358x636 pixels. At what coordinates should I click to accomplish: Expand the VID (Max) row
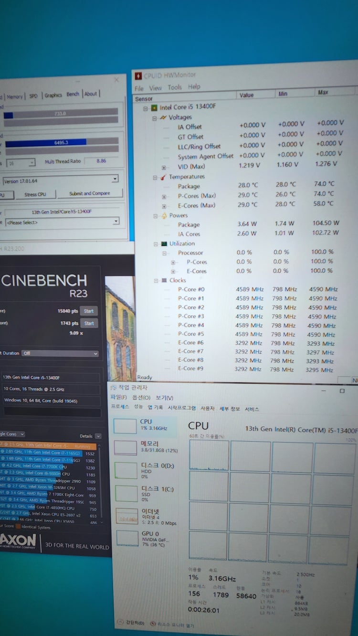pyautogui.click(x=164, y=168)
